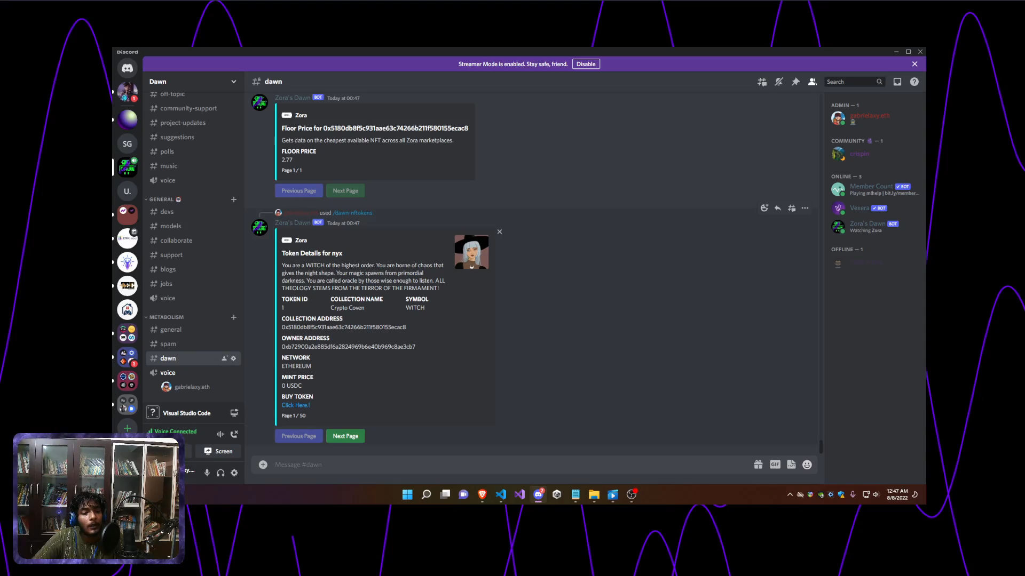Open the SG server icon
The image size is (1025, 576).
[127, 143]
